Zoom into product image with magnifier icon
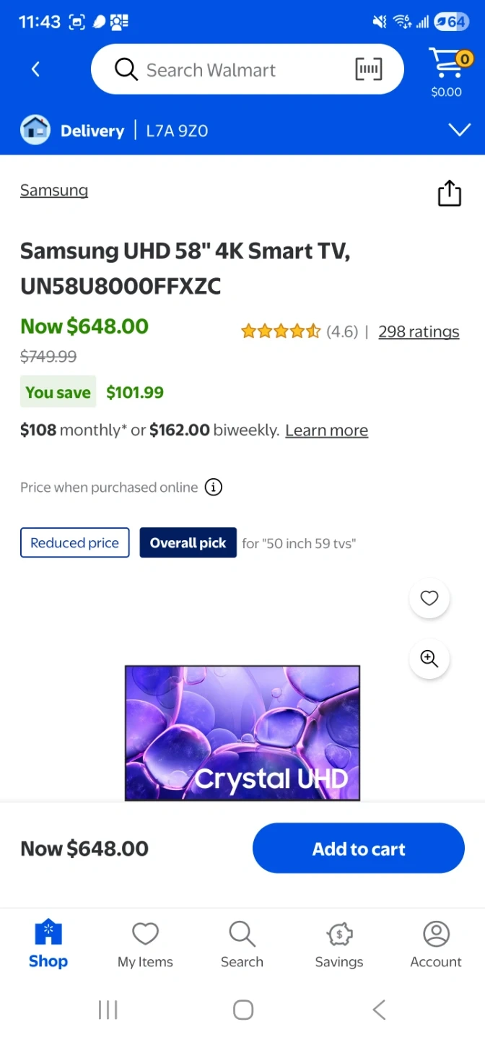This screenshot has height=1040, width=485. point(429,659)
